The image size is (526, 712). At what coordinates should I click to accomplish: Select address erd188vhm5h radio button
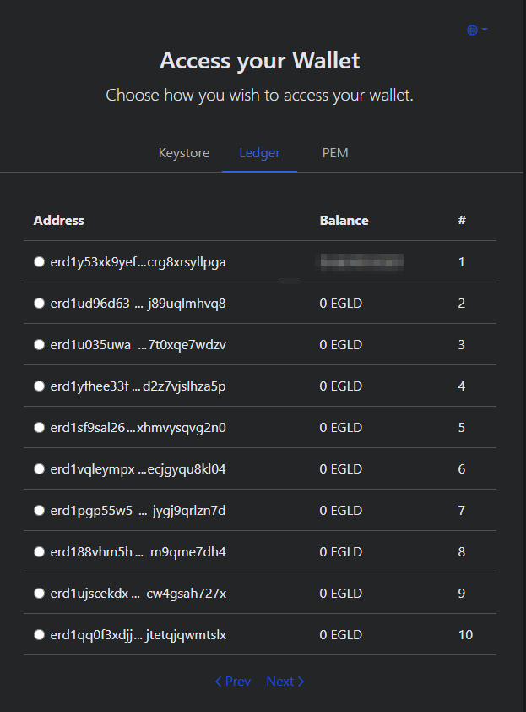[39, 551]
